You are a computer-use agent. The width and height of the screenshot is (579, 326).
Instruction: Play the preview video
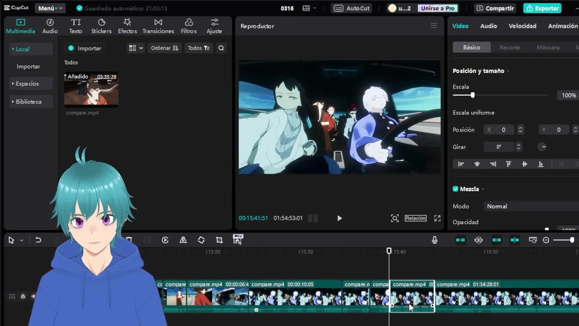pos(340,218)
